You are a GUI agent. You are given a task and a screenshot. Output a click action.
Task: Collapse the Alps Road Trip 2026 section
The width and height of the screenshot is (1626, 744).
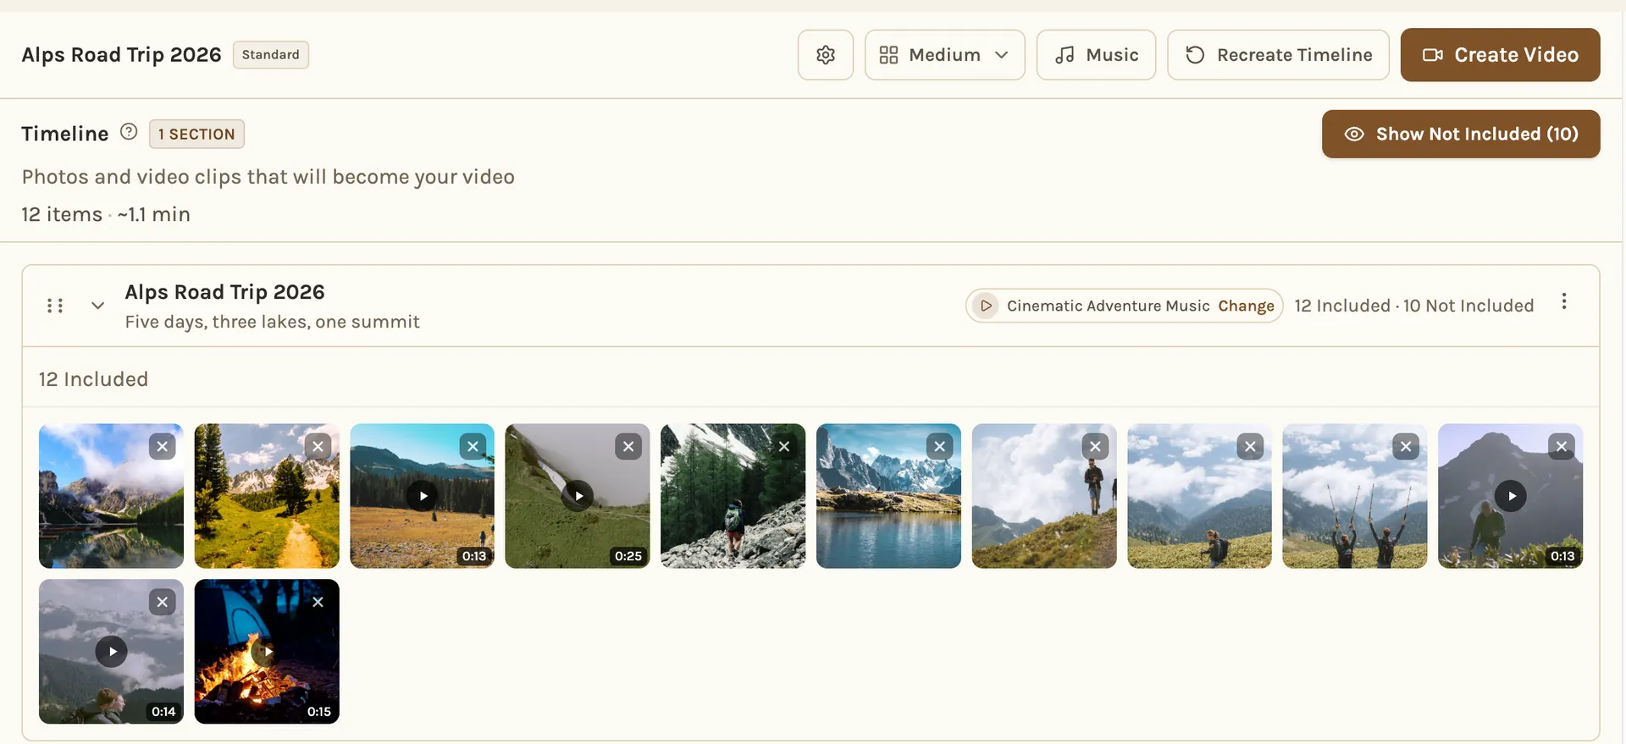(x=98, y=306)
